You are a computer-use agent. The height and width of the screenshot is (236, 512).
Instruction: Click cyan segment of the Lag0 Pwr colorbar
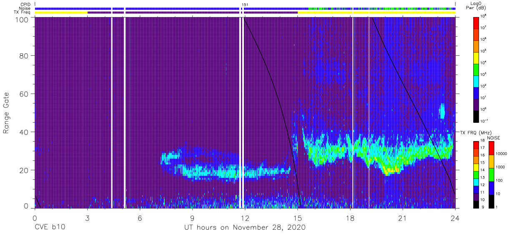pos(477,81)
